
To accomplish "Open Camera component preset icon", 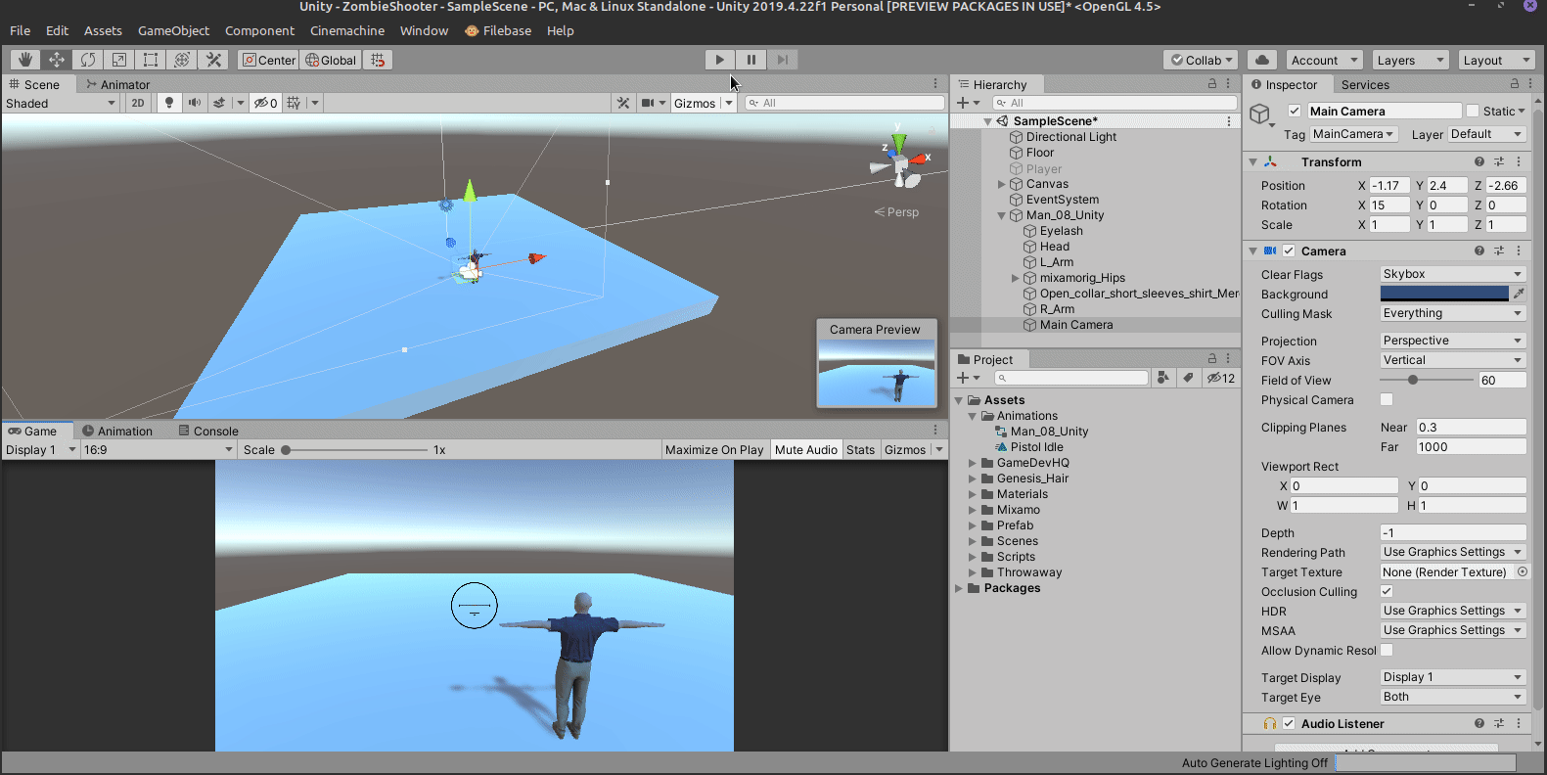I will pyautogui.click(x=1499, y=251).
